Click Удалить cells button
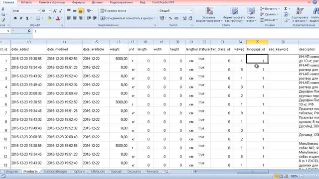 [x=269, y=14]
